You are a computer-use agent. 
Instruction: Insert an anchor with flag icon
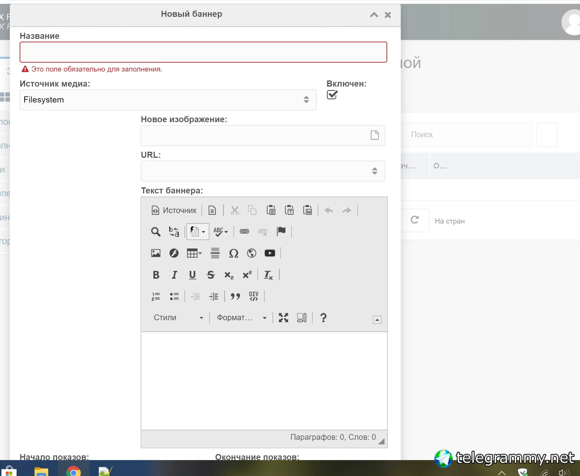pos(281,232)
